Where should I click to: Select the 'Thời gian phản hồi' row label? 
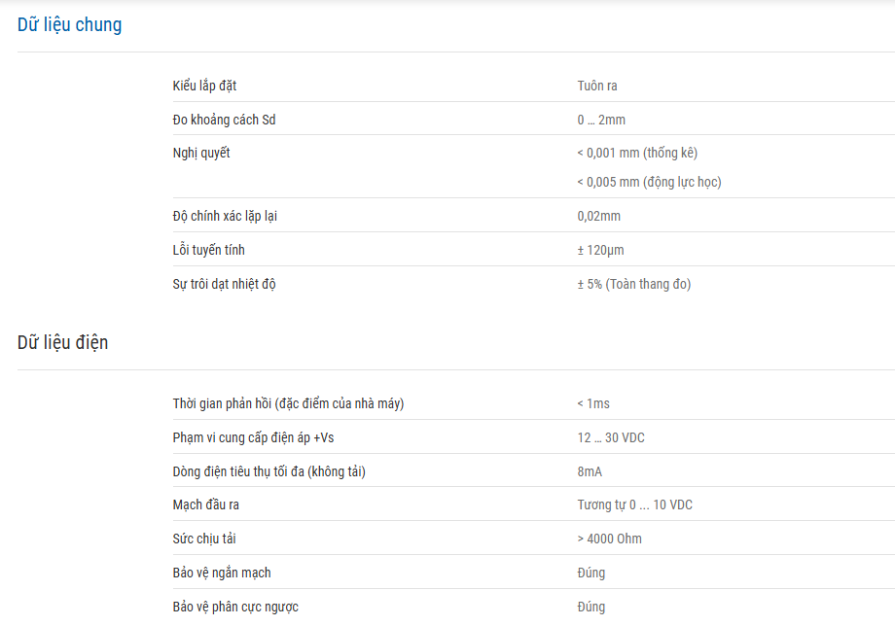[288, 403]
